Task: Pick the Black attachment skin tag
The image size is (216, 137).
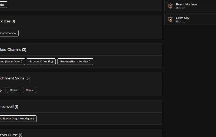Action: pos(29,90)
